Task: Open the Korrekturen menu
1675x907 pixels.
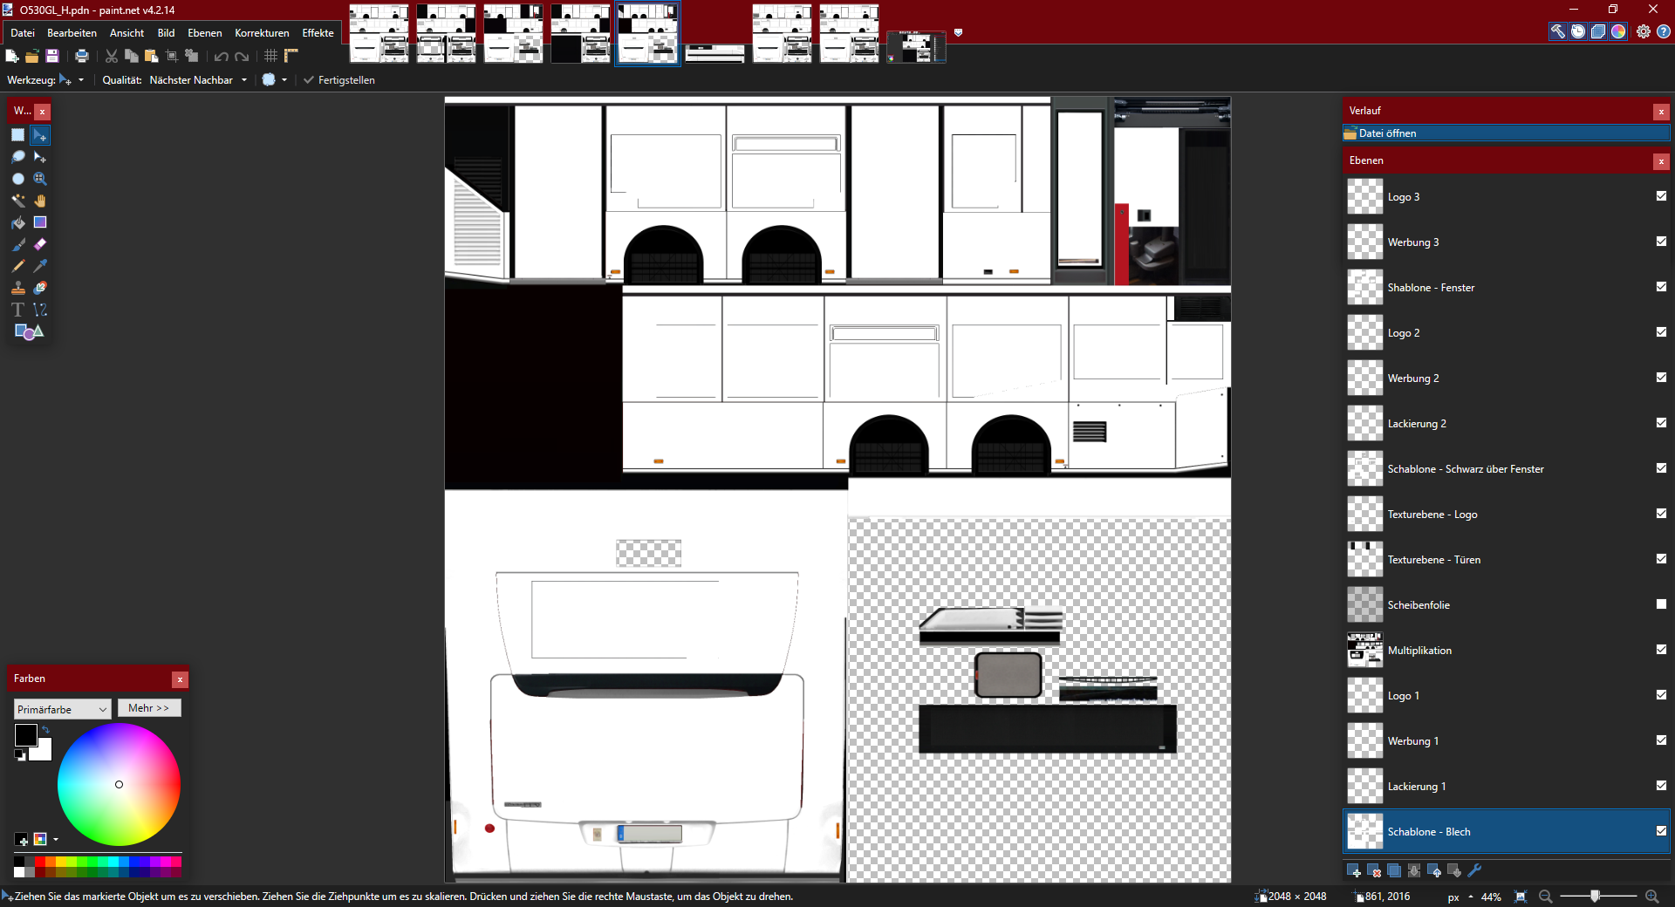Action: 262,33
